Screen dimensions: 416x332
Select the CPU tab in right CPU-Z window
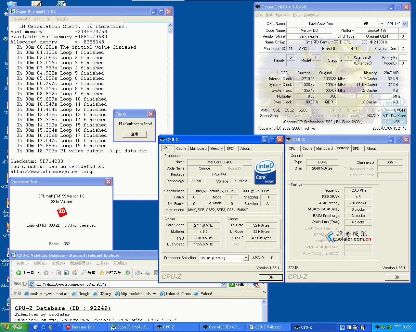292,148
